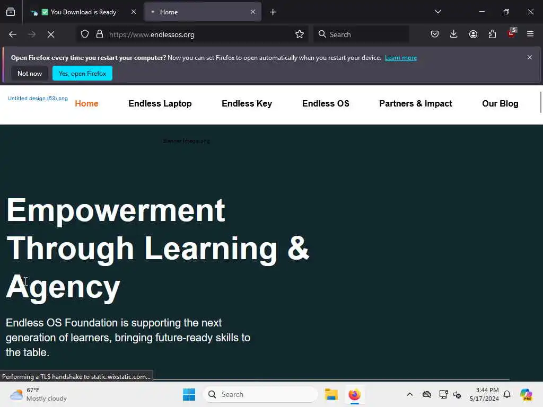Viewport: 543px width, 407px height.
Task: Open the Firefox account menu
Action: [473, 34]
